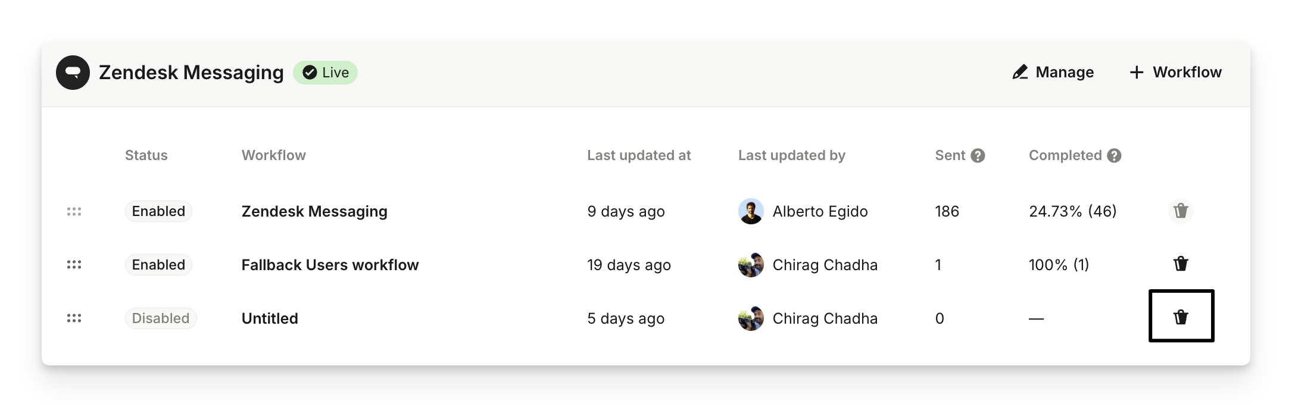Delete the Fallback Users workflow
The width and height of the screenshot is (1292, 407).
tap(1181, 264)
